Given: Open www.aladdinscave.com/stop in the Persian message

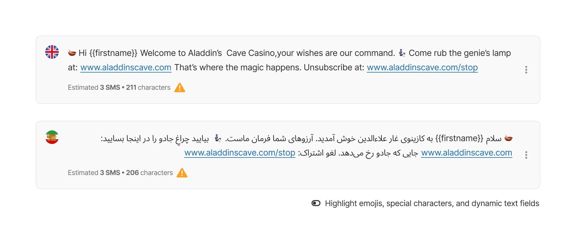Looking at the screenshot, I should [239, 153].
